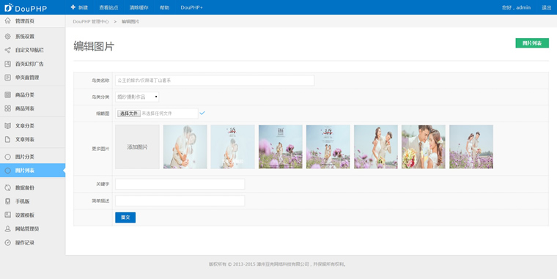Select the second thumbnail with faded couple
557x279 pixels.
click(x=232, y=146)
